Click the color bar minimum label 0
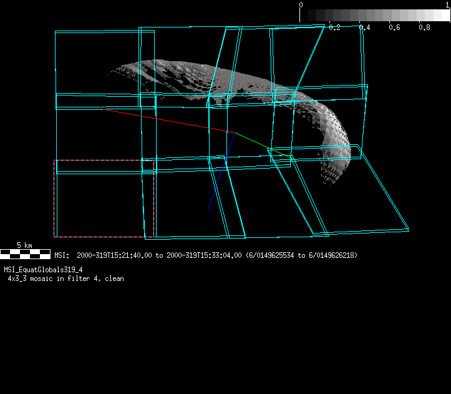The width and height of the screenshot is (451, 394). (x=301, y=4)
